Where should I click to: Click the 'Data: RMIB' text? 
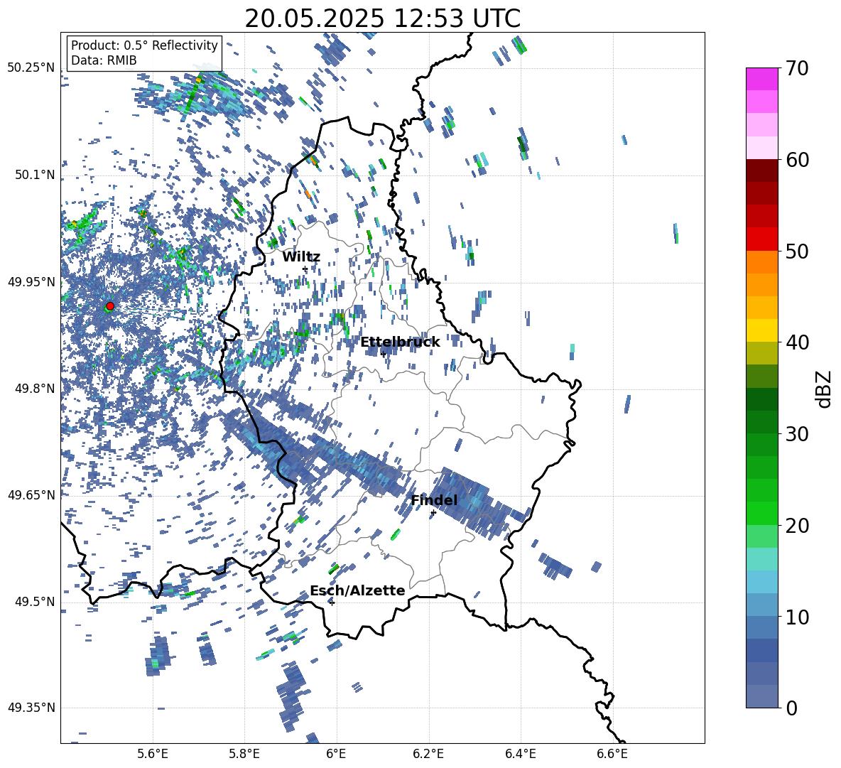(x=104, y=60)
